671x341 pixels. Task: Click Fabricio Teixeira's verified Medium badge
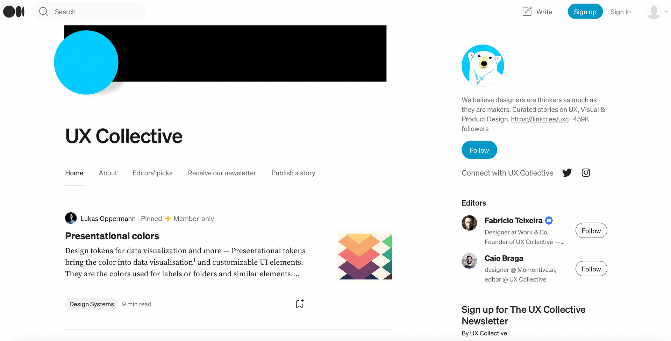[548, 220]
